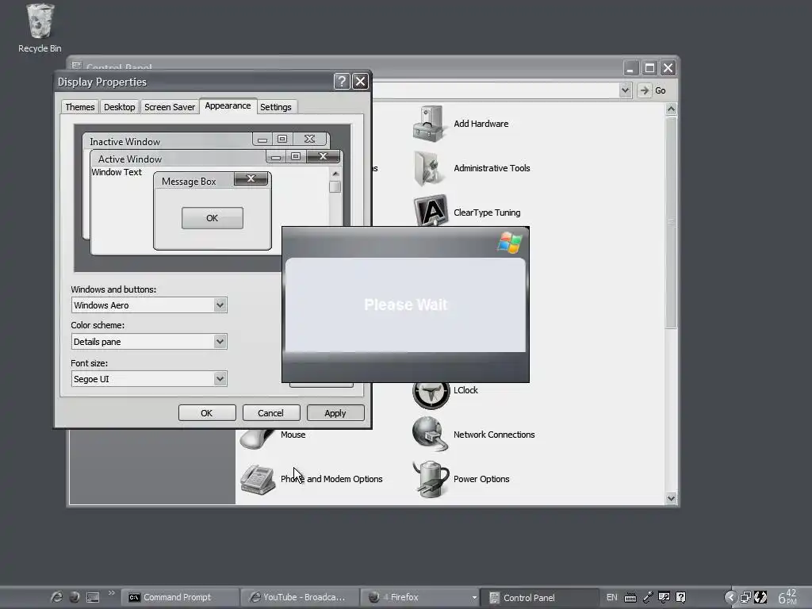Click the help question mark in Display Properties
Viewport: 812px width, 609px height.
342,82
